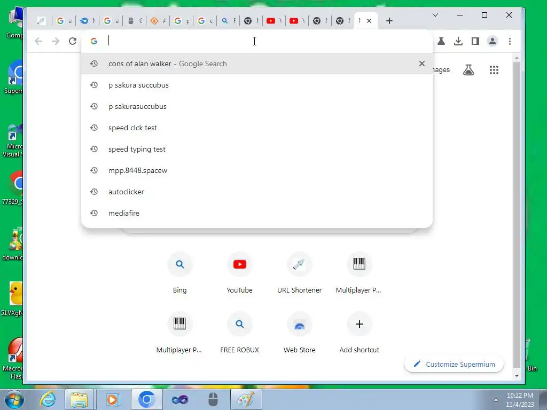Click the Forward navigation arrow
This screenshot has width=547, height=410.
click(56, 41)
